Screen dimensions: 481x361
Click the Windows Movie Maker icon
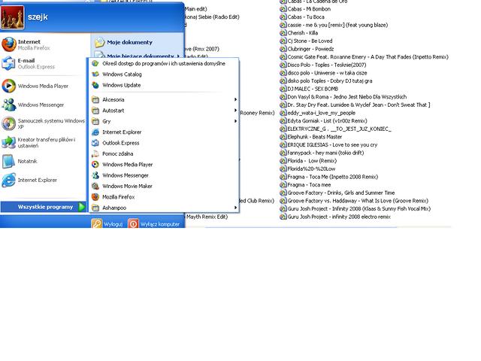95,186
